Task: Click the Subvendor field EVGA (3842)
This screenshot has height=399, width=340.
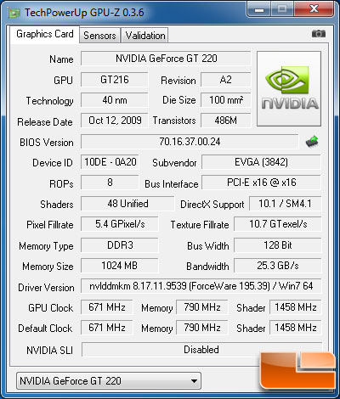Action: tap(261, 162)
